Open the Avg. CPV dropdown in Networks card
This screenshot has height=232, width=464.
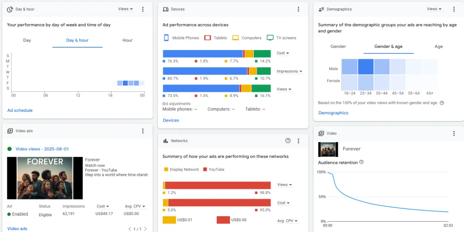pyautogui.click(x=287, y=221)
